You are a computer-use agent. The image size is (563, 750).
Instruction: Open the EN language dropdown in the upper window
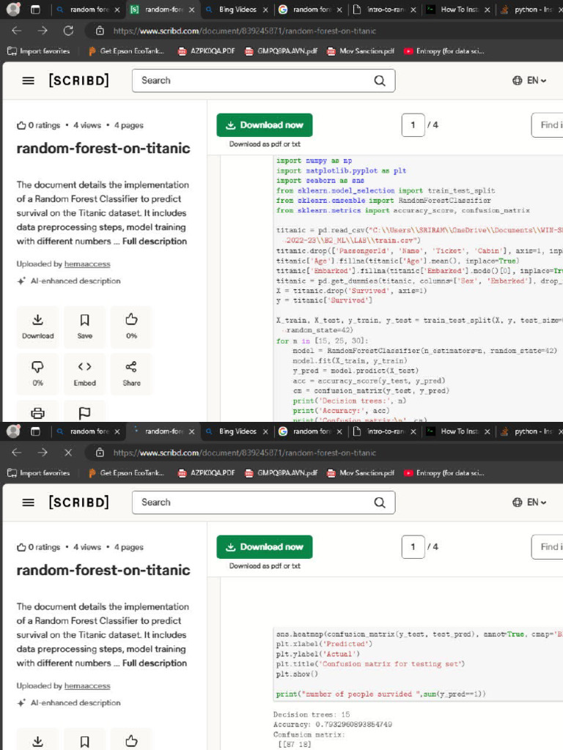pyautogui.click(x=529, y=81)
